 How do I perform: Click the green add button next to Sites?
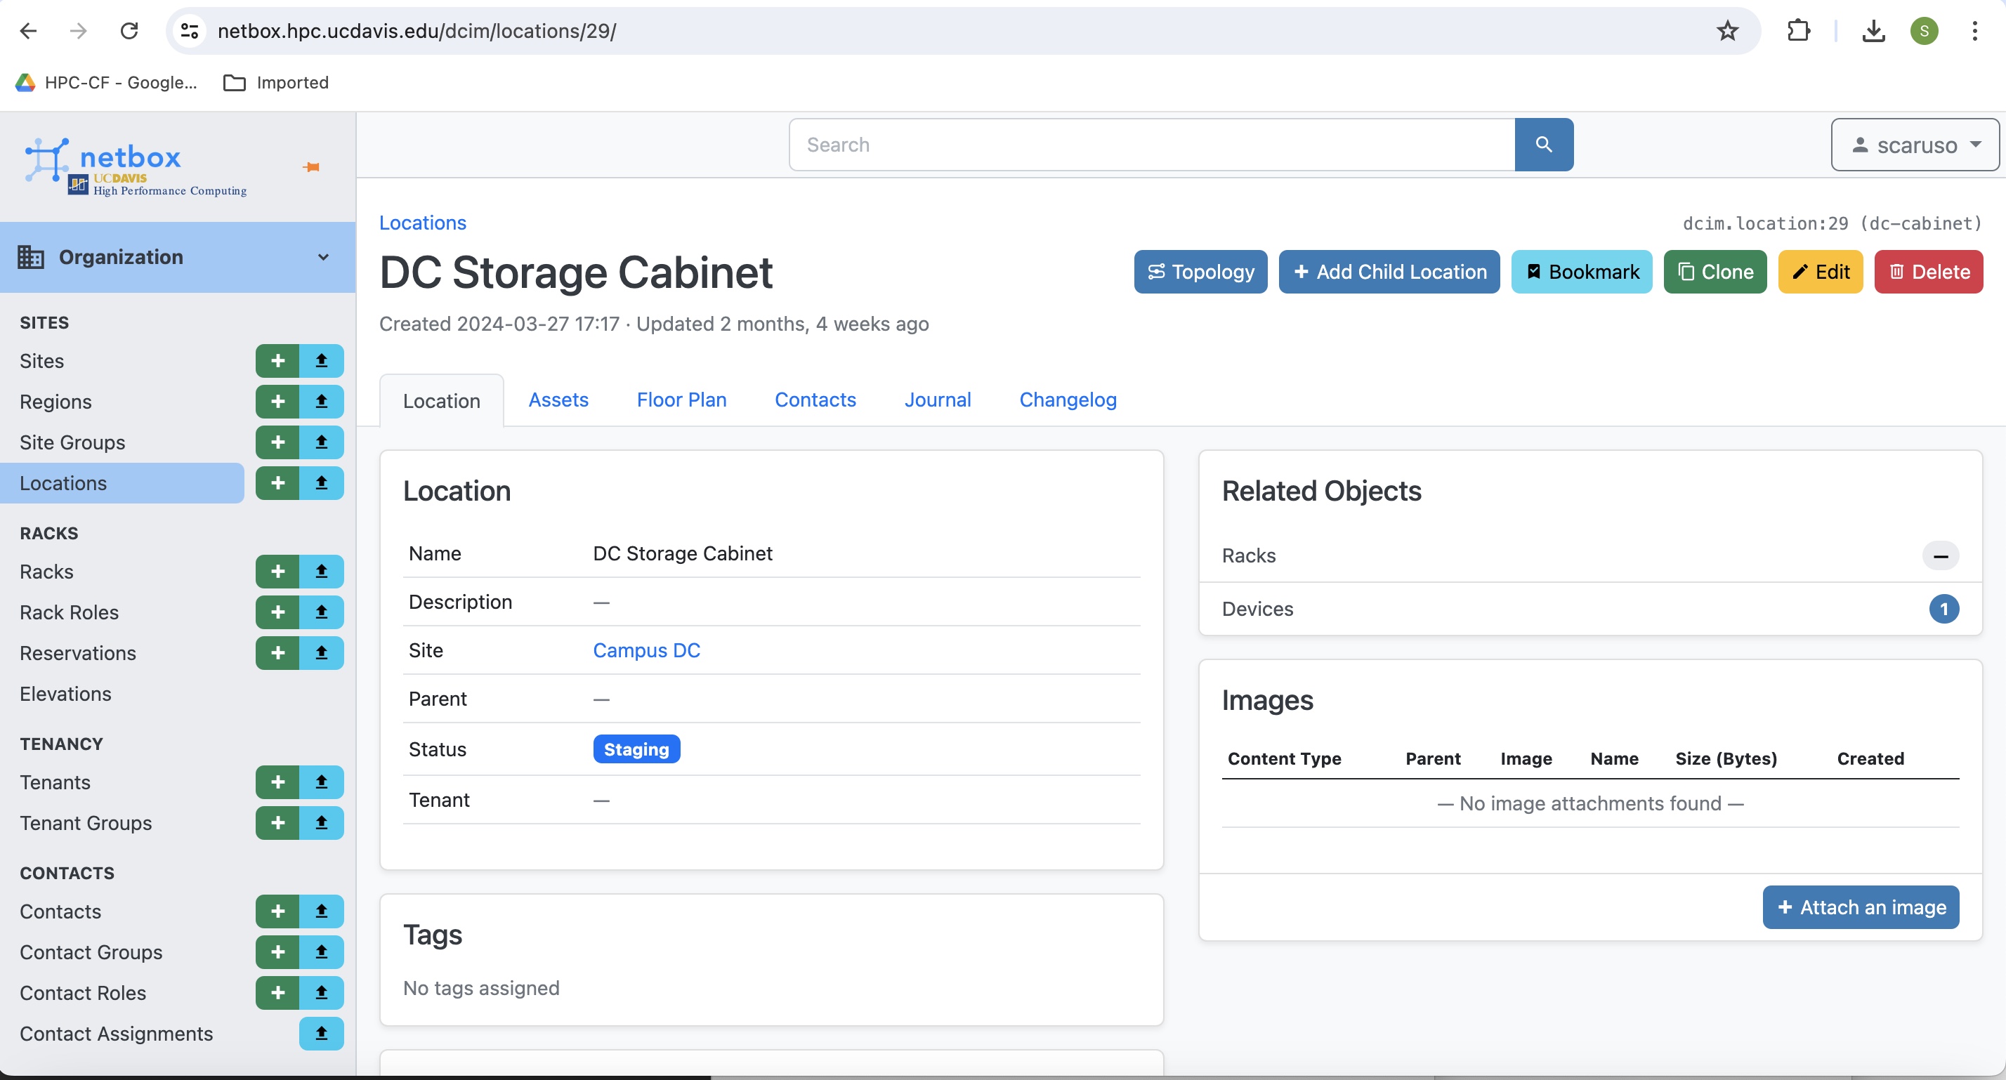[x=277, y=360]
